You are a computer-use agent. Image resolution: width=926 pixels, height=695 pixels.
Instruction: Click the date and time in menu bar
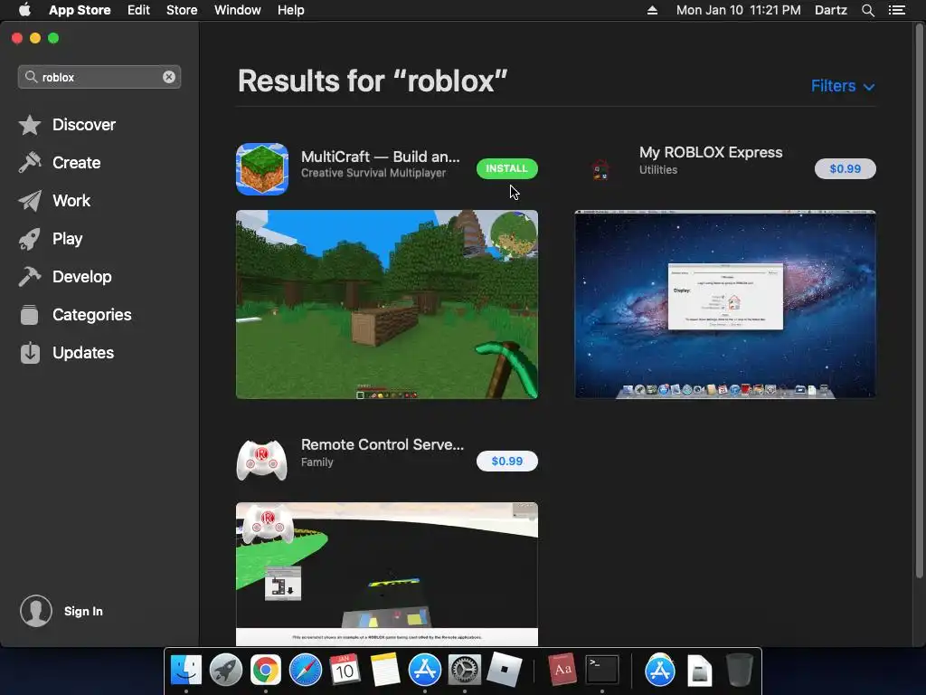point(738,10)
